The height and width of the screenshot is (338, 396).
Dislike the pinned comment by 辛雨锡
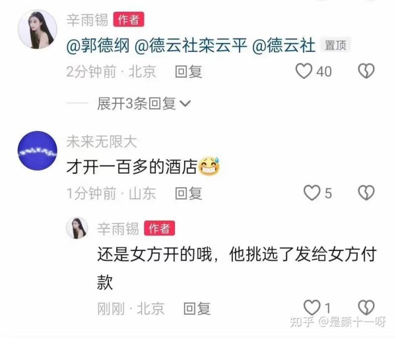point(366,70)
